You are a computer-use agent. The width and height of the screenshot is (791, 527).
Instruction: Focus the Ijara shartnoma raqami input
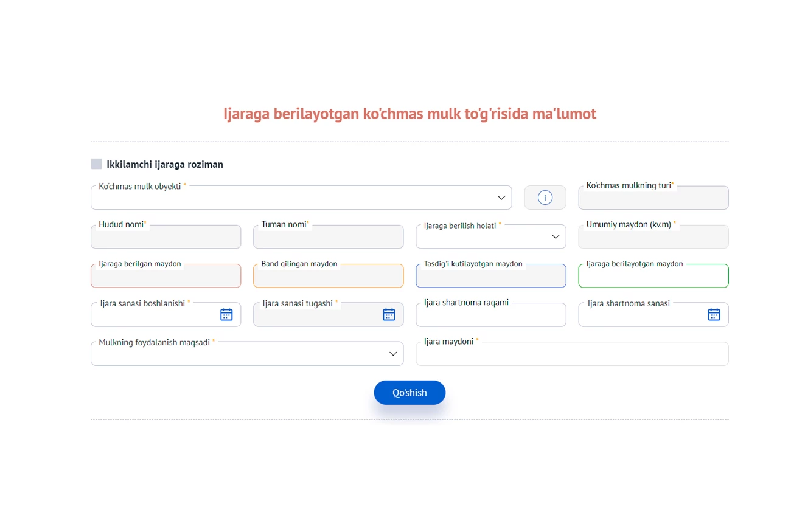[491, 314]
